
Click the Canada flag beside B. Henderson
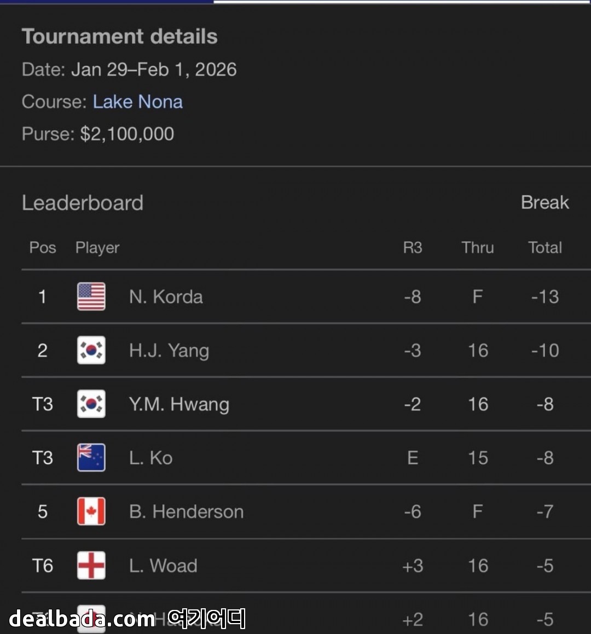[91, 511]
